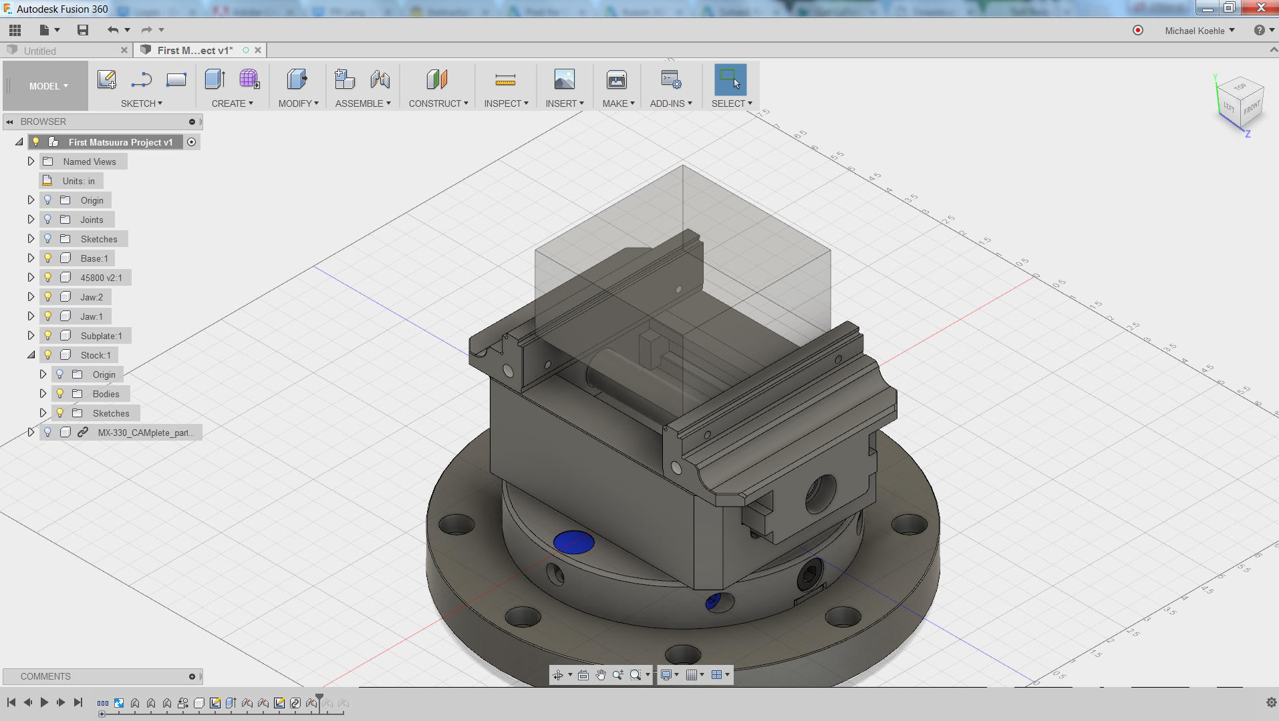Screen dimensions: 1279x721
Task: Switch to the Untitled tab
Action: [x=40, y=51]
